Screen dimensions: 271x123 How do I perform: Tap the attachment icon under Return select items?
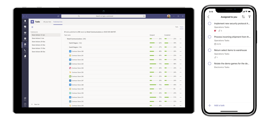[x=215, y=57]
